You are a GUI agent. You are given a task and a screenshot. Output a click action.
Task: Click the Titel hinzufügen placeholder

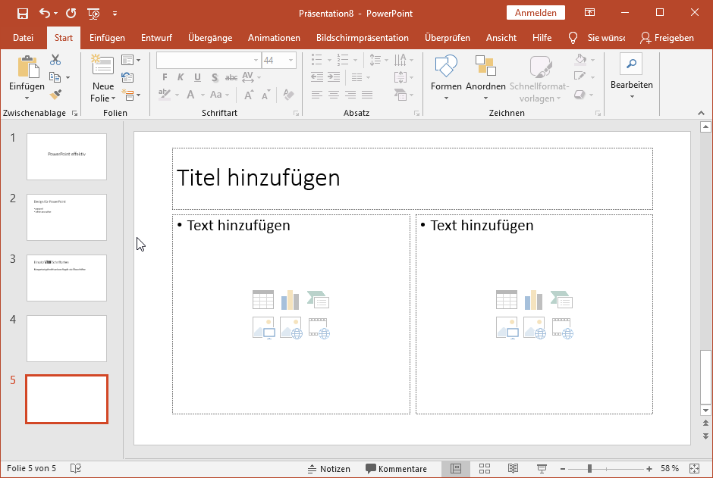coord(413,179)
